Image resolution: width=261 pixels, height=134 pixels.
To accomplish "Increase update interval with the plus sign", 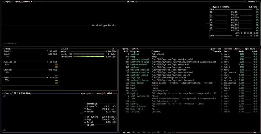I will click(x=257, y=2).
